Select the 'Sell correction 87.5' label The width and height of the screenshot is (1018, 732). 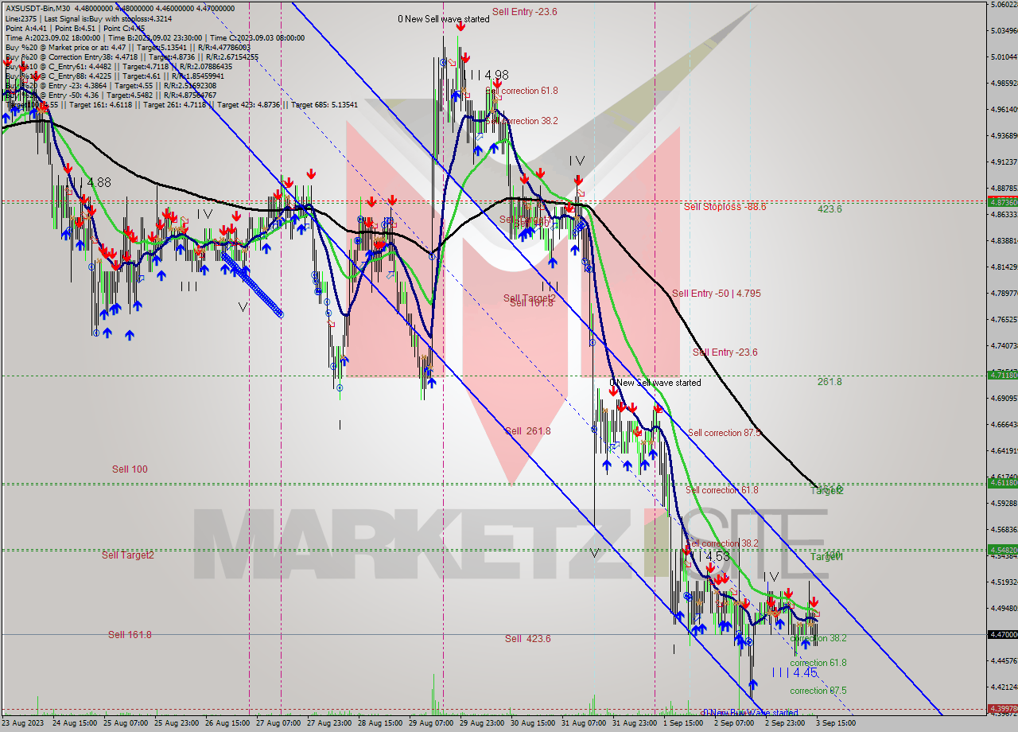pos(724,433)
